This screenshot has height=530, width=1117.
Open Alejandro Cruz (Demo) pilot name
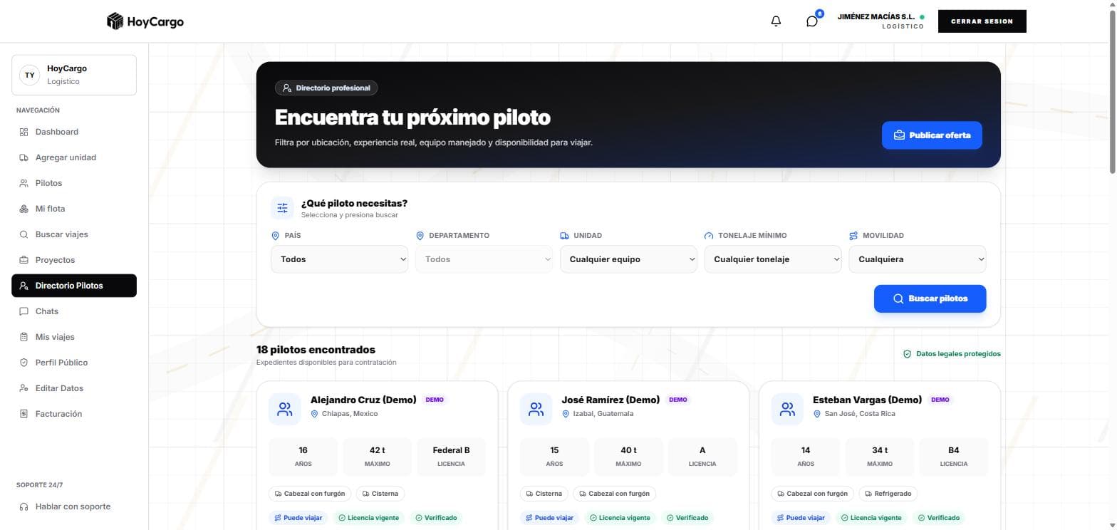(363, 400)
